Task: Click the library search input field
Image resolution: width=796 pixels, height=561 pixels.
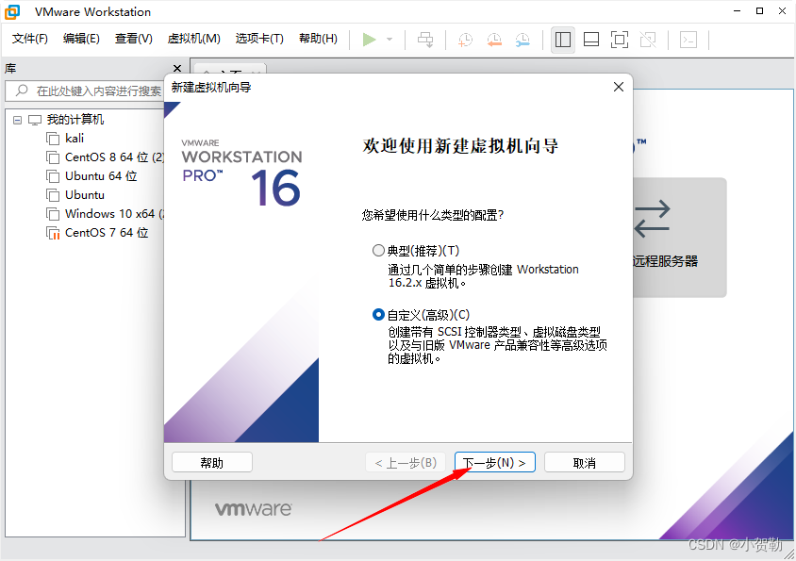Action: click(x=85, y=91)
